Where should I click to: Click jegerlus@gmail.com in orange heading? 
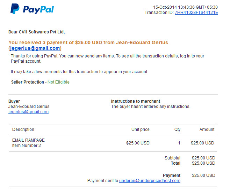(35, 48)
